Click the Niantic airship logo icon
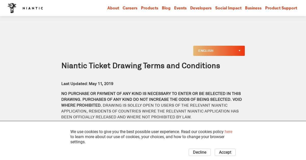 tap(12, 8)
